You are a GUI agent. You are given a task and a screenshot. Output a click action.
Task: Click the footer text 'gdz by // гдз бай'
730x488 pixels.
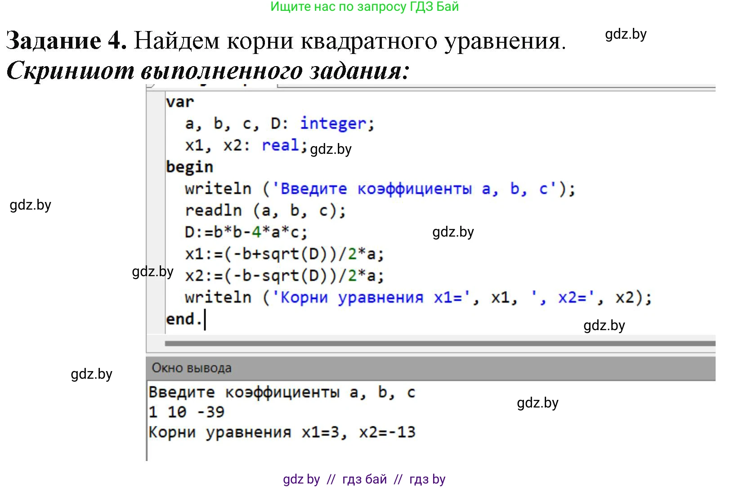tap(335, 479)
